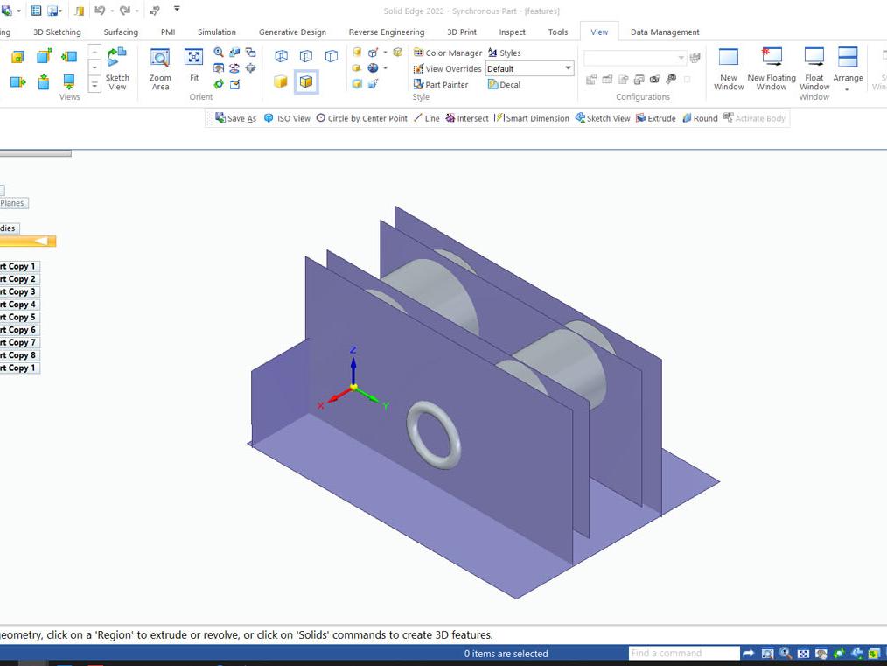Open the Configurations combo box
The height and width of the screenshot is (666, 887).
click(x=635, y=58)
